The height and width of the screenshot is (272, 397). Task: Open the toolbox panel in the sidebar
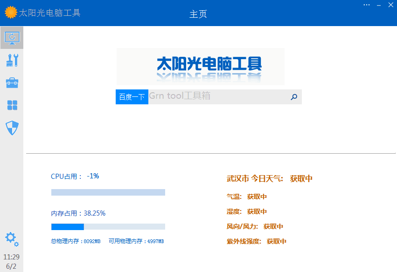[11, 82]
